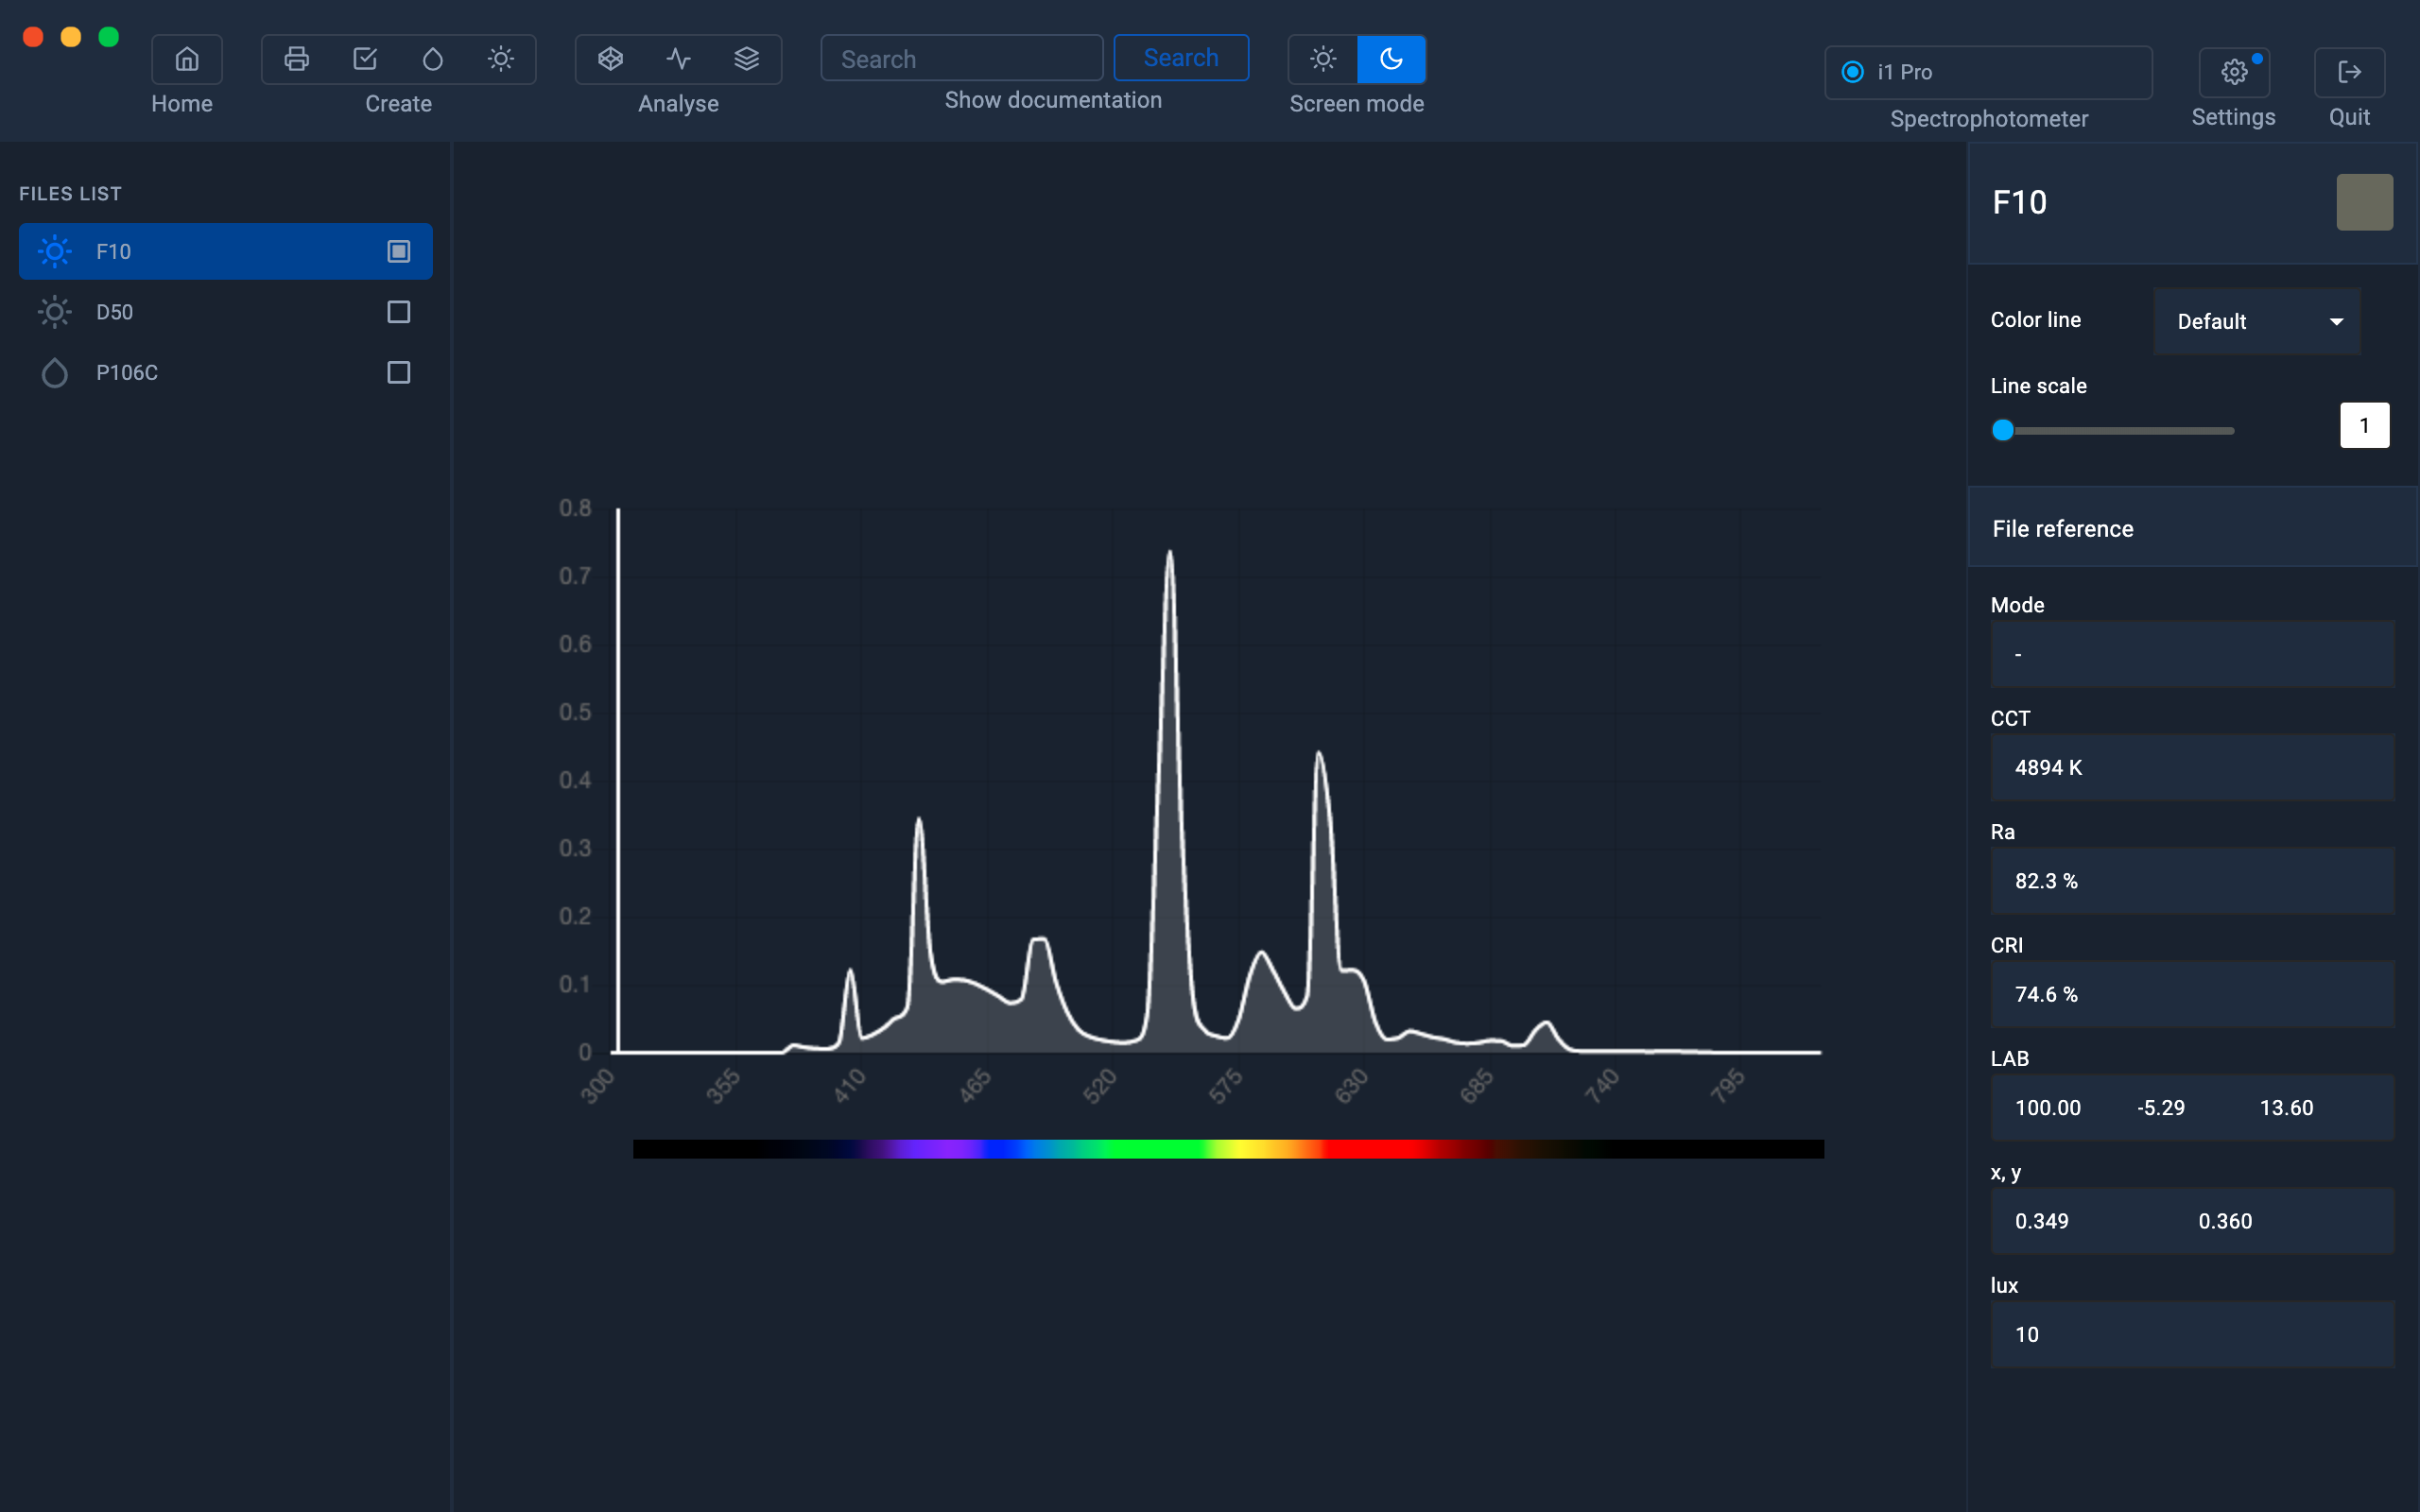Open the 3D cube Analyse tool
The width and height of the screenshot is (2420, 1512).
click(x=610, y=59)
